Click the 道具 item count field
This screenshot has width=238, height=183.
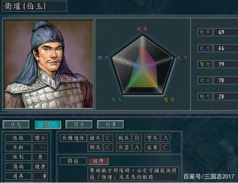(40, 176)
